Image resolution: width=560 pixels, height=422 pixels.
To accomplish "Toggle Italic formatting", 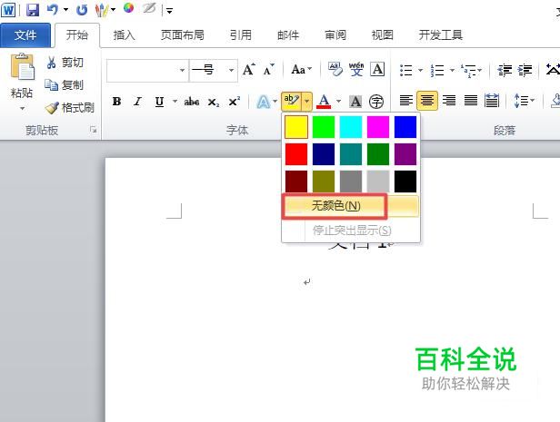I will (x=138, y=102).
